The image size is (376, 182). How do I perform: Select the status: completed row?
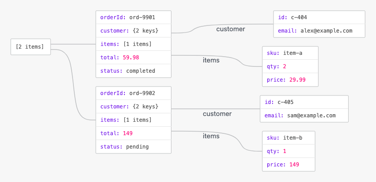click(133, 70)
